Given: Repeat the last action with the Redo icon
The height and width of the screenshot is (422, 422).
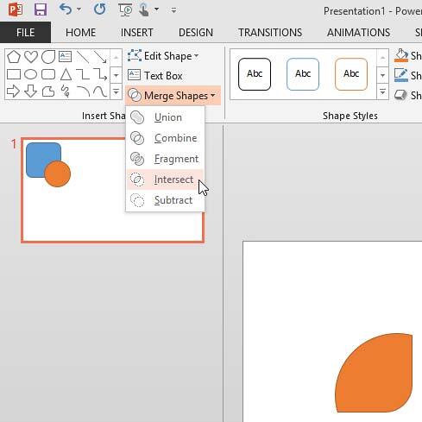Looking at the screenshot, I should 99,9.
